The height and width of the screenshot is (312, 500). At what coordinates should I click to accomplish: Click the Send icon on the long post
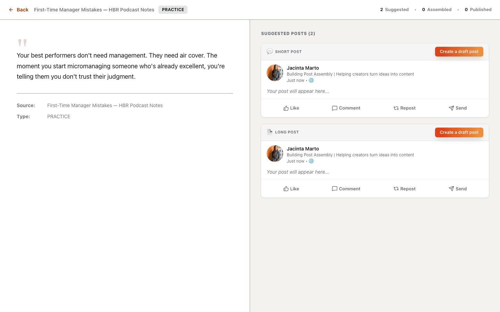point(451,189)
